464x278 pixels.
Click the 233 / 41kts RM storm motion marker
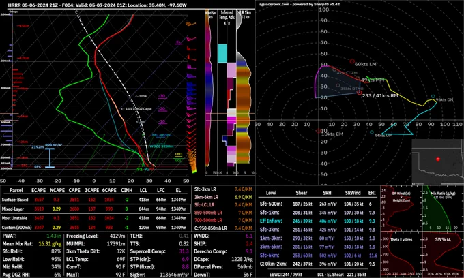pos(360,93)
